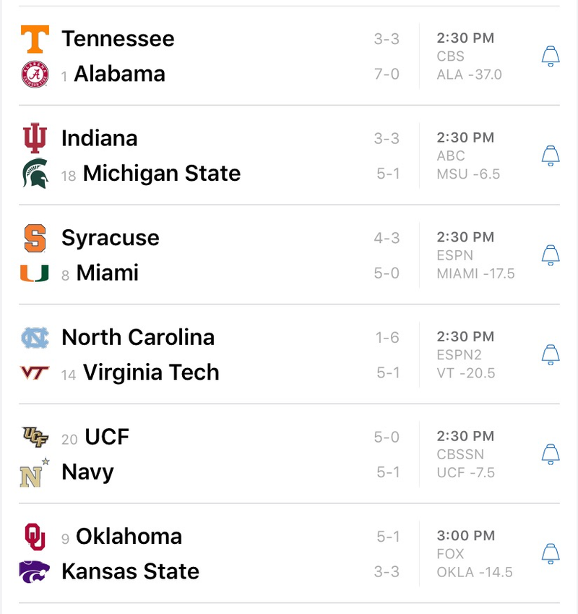Image resolution: width=578 pixels, height=614 pixels.
Task: View ALA -37.0 betting line
Action: 469,74
